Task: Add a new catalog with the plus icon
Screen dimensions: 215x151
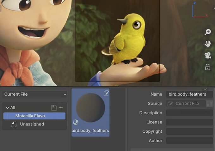Action: [x=61, y=108]
